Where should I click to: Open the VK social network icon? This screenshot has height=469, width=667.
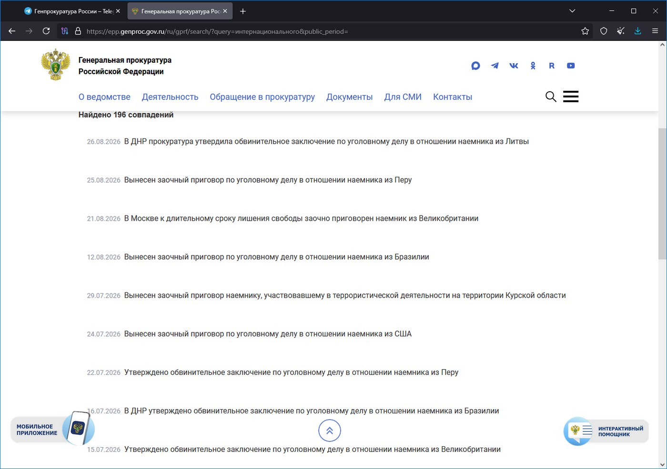[514, 66]
